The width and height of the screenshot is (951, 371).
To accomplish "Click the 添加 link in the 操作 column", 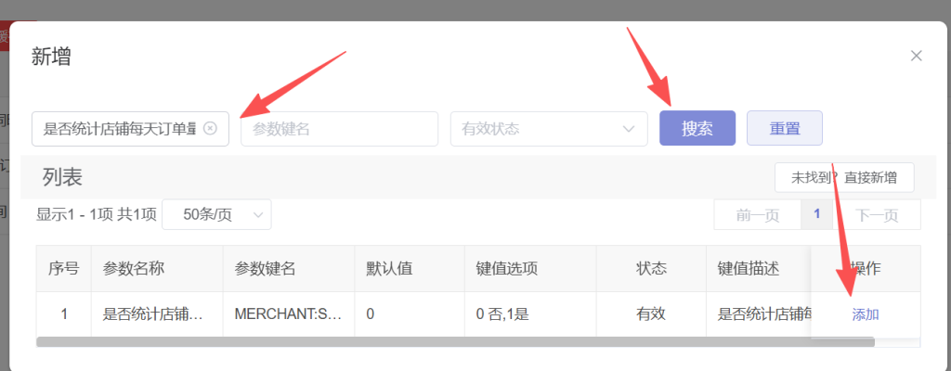I will pos(866,314).
